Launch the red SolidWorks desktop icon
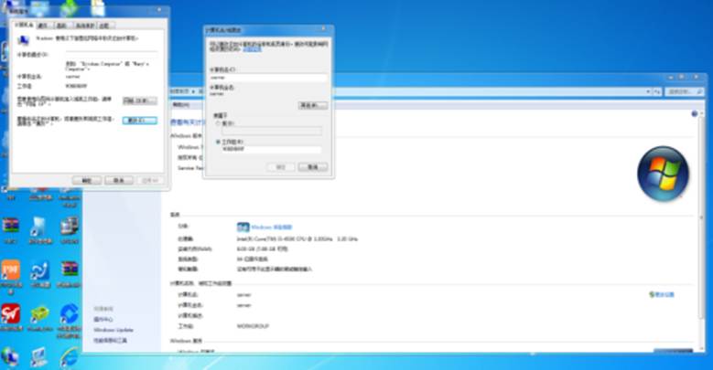This screenshot has width=713, height=370. 10,314
